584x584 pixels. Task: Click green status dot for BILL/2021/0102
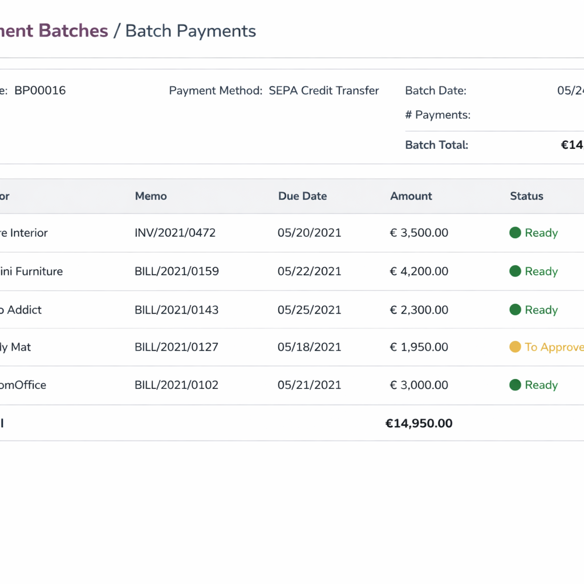pos(515,385)
